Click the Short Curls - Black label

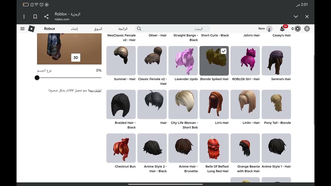215,35
